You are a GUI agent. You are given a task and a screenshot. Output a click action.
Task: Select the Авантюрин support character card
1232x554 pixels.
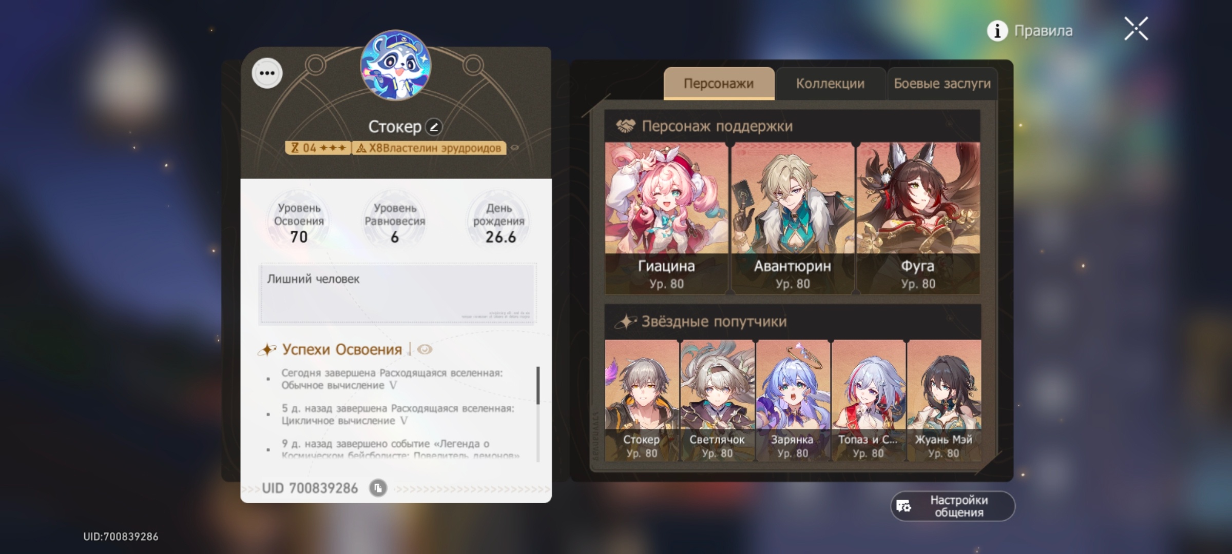pos(792,218)
